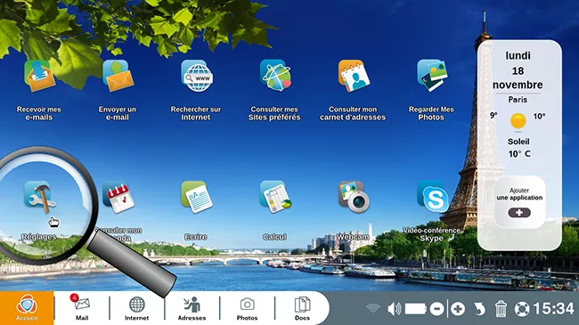Click the Paris city label
579x325 pixels.
tap(518, 100)
